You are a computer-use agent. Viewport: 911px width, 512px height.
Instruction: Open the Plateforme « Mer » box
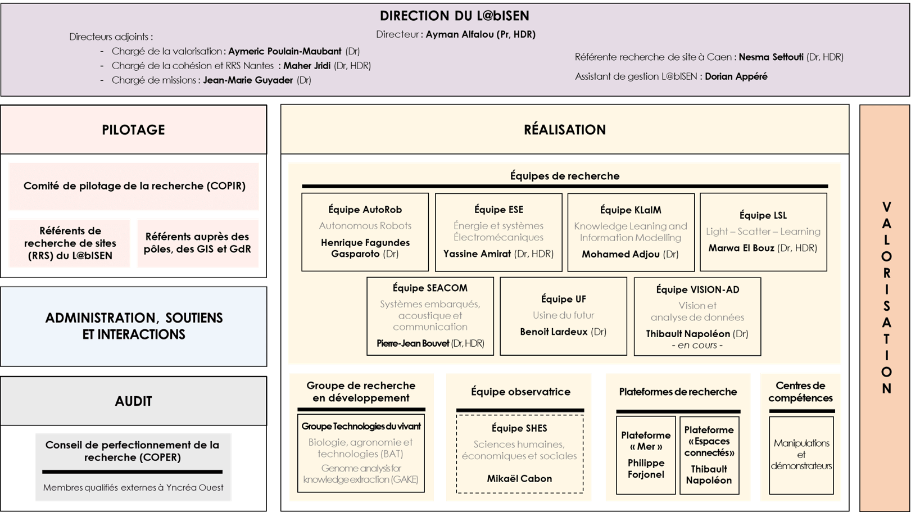(x=646, y=455)
